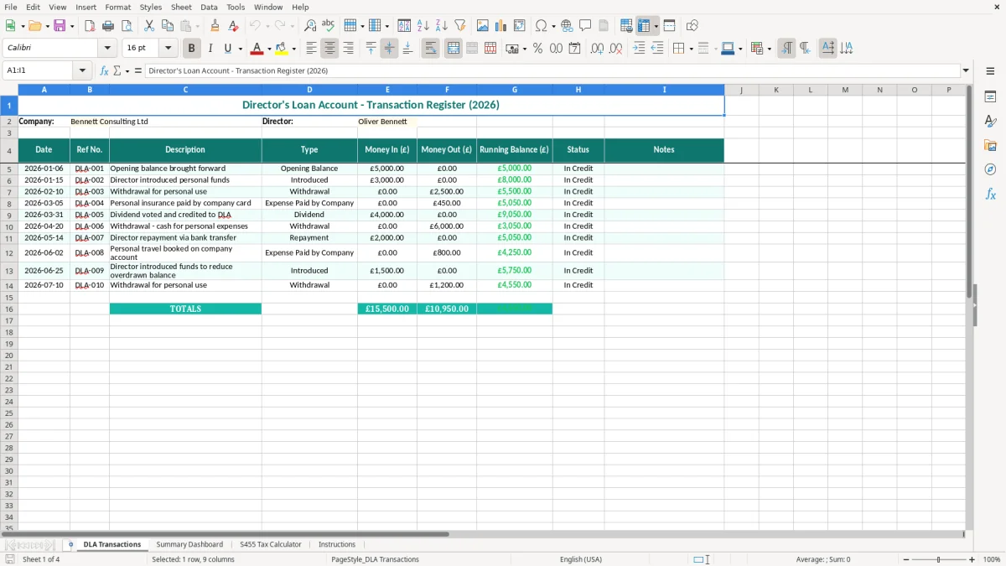Viewport: 1006px width, 566px height.
Task: Open the Format menu
Action: 118,7
